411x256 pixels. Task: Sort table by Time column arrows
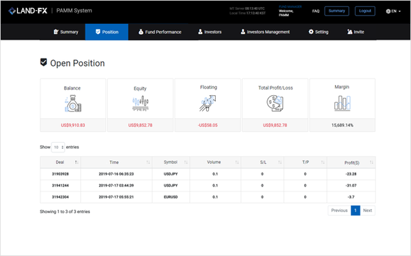[148, 162]
